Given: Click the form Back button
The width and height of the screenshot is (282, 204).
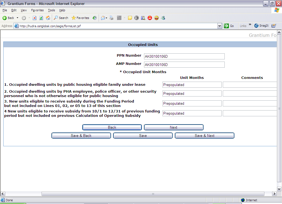Looking at the screenshot, I should point(112,127).
